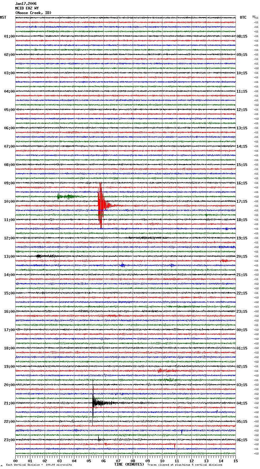Viewport: 260px width, 469px height.
Task: Click the Jan17,2006 date header
Action: (x=26, y=4)
